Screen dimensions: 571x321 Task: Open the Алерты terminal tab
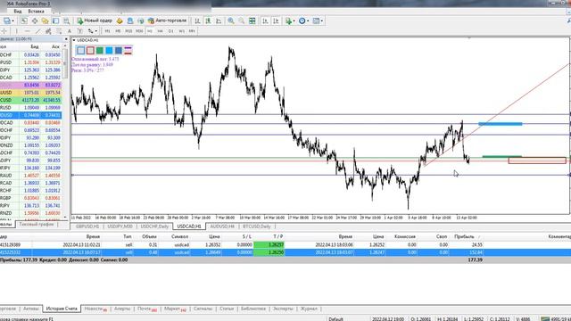122,309
